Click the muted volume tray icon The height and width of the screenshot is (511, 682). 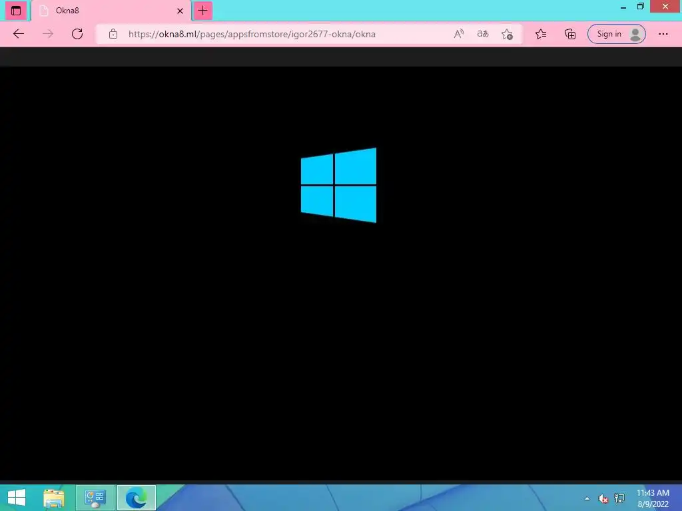tap(603, 498)
